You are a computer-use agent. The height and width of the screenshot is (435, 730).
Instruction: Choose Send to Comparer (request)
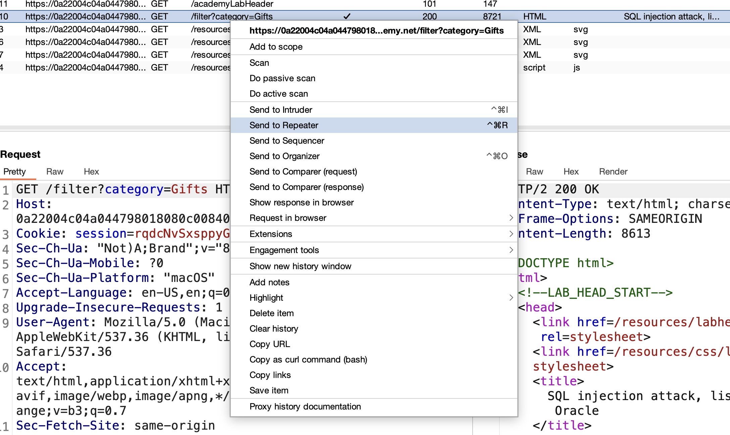coord(374,172)
